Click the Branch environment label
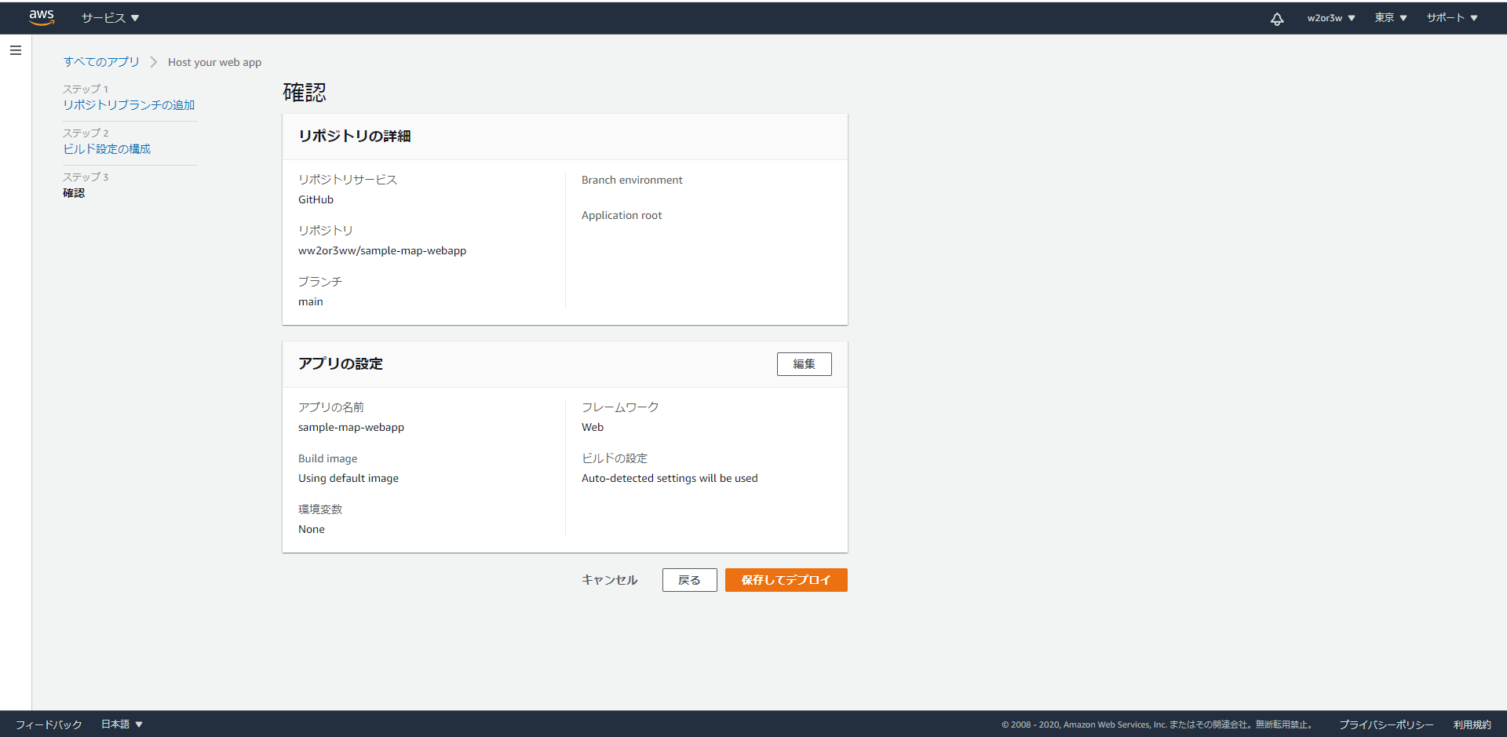This screenshot has height=737, width=1507. coord(632,181)
